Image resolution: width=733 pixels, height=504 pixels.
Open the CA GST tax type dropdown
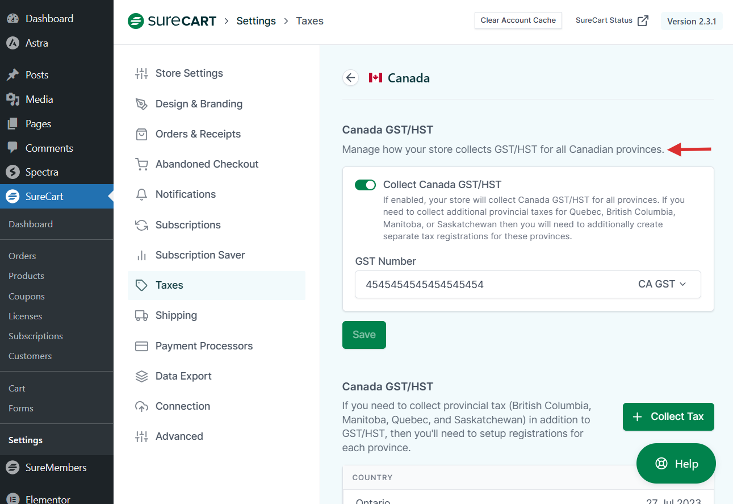(x=662, y=284)
